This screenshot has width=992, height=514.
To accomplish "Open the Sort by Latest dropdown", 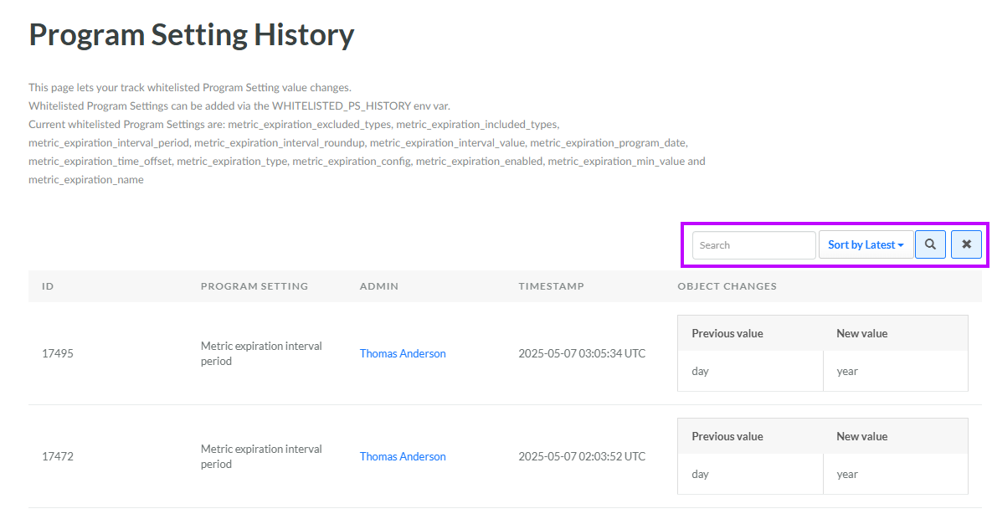I will (x=866, y=245).
